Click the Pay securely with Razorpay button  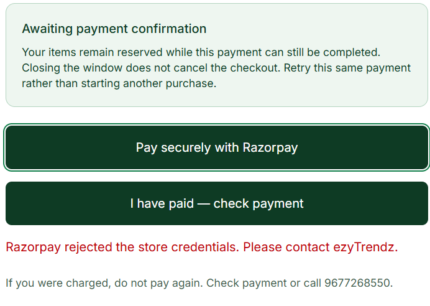coord(217,147)
